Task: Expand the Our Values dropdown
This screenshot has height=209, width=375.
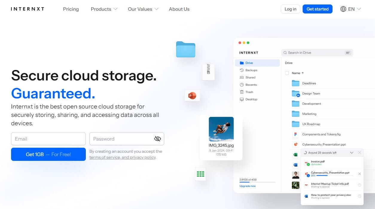Action: pos(143,9)
